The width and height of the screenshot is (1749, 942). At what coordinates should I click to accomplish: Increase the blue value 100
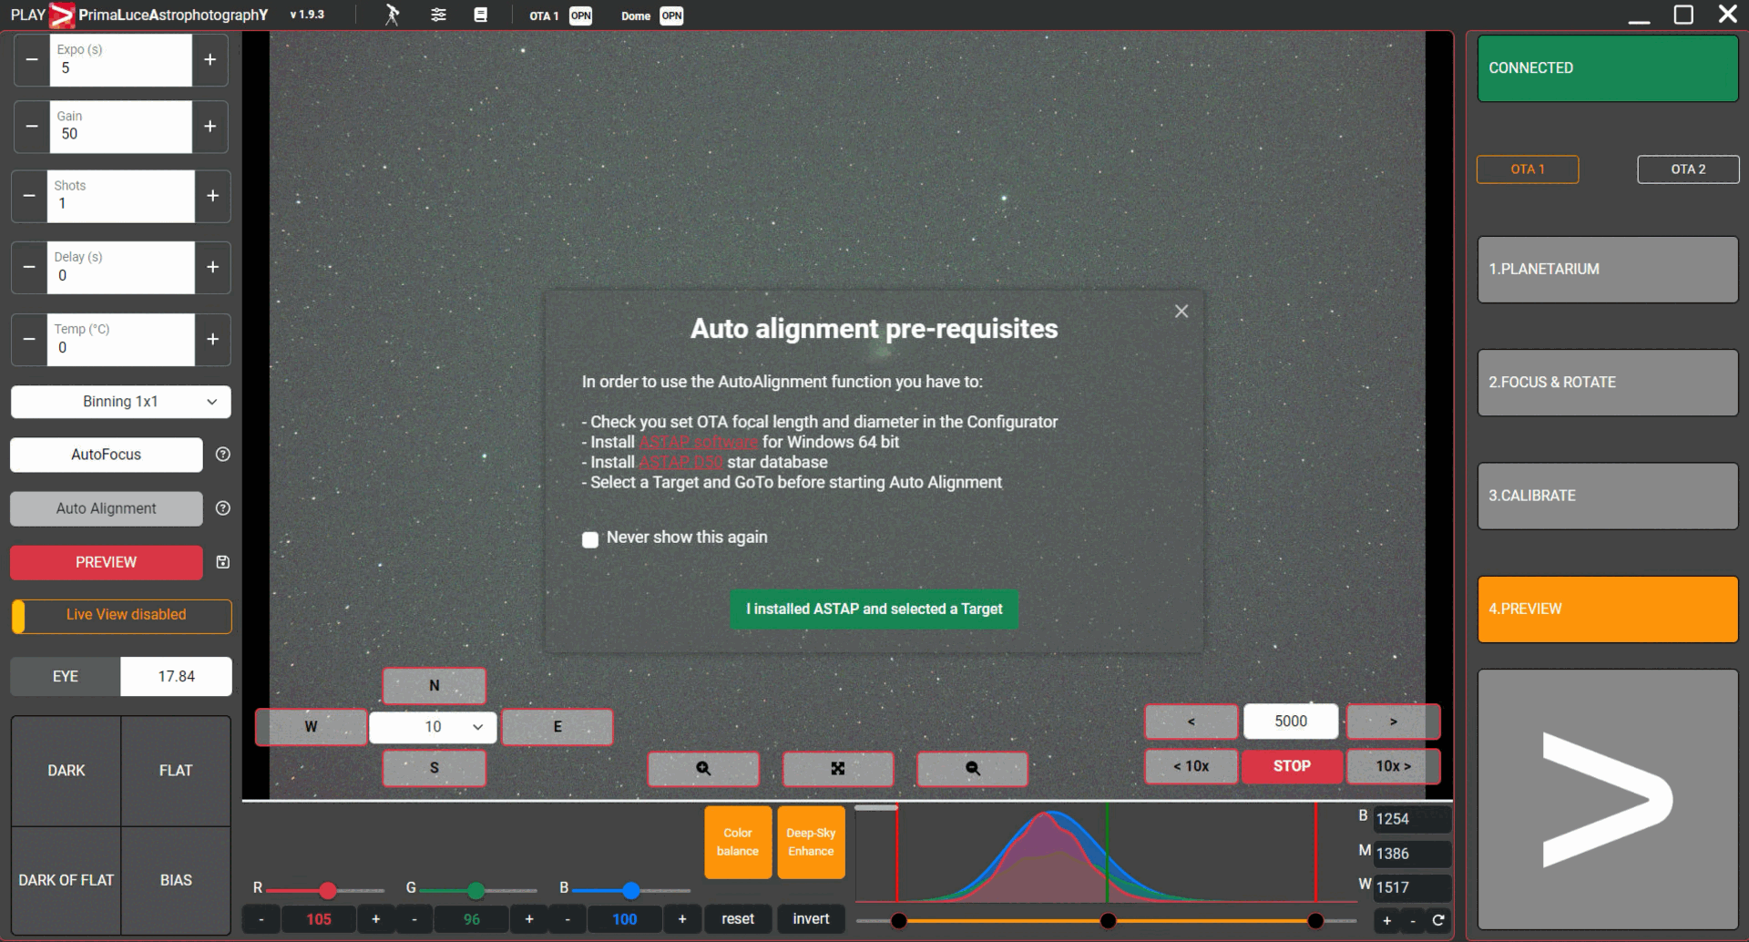click(682, 919)
